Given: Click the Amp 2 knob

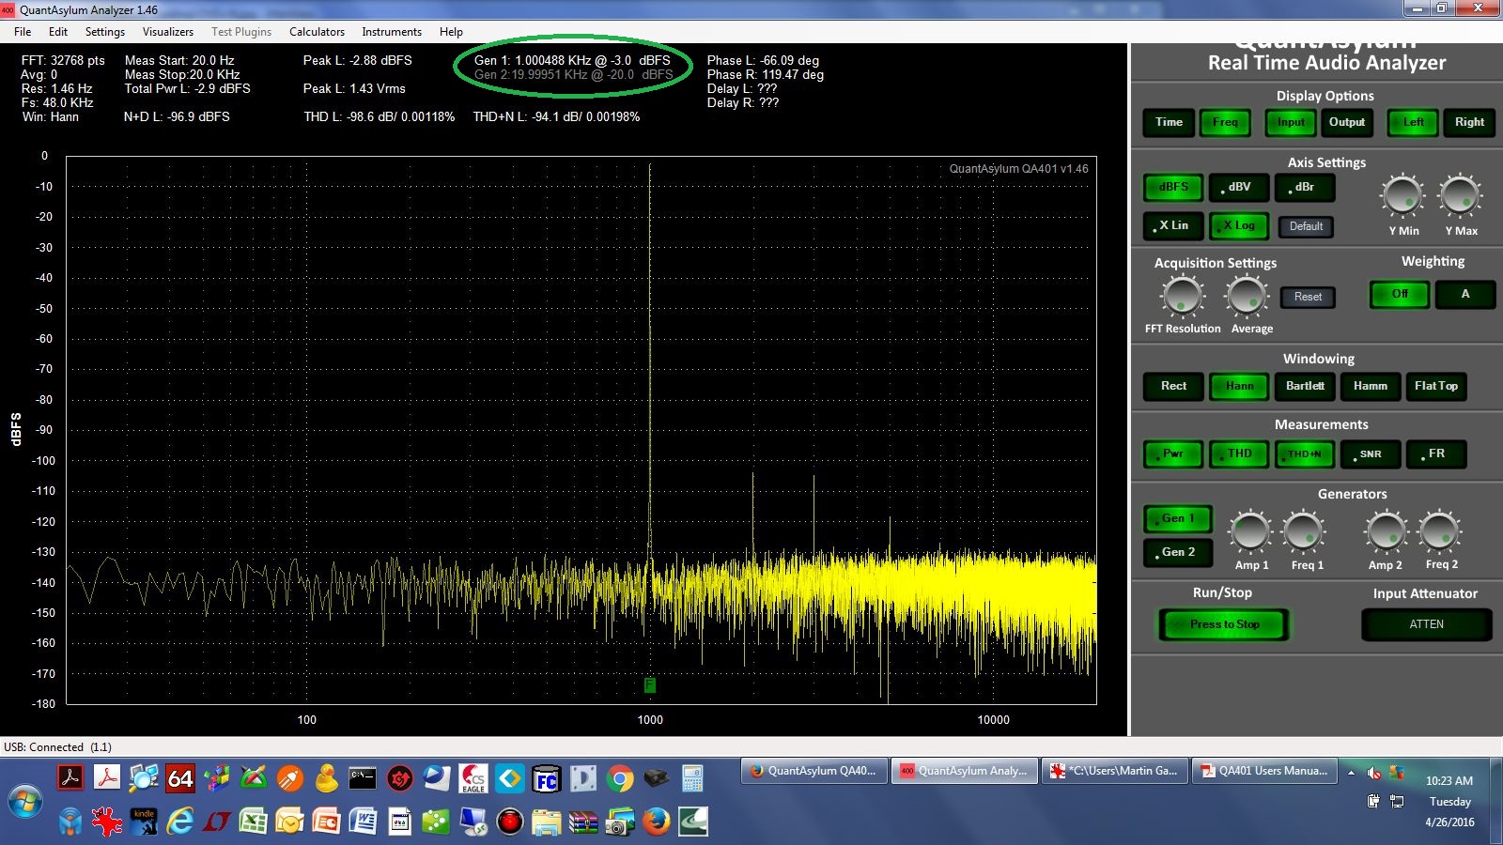Looking at the screenshot, I should [x=1387, y=532].
